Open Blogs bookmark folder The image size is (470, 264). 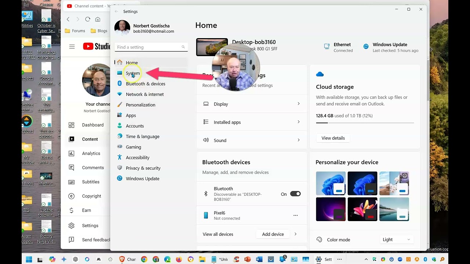[x=99, y=31]
